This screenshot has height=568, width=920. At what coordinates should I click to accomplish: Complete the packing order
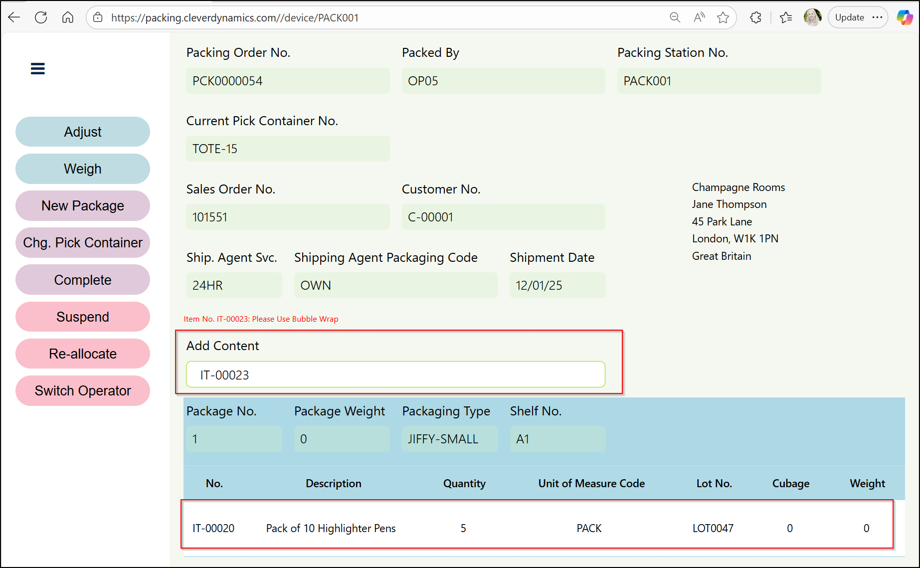tap(83, 280)
